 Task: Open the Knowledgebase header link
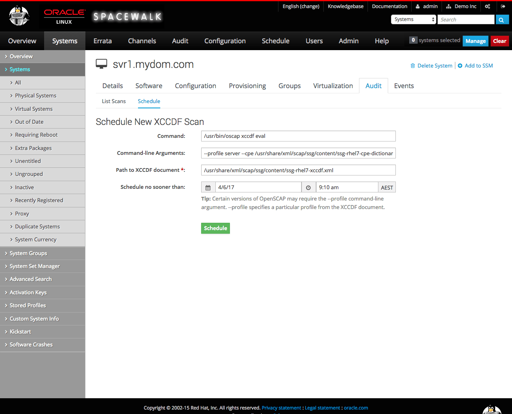click(346, 6)
